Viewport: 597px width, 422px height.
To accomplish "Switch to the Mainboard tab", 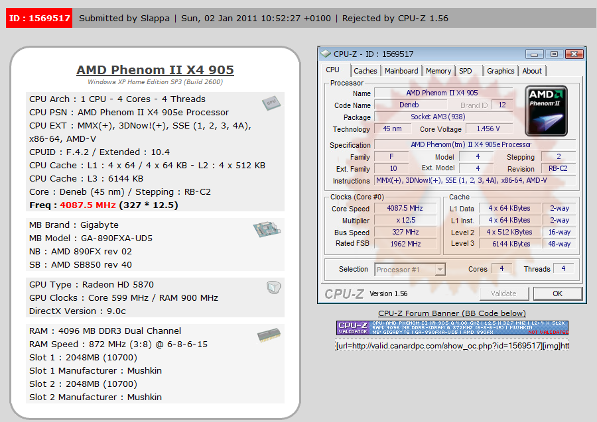I will pyautogui.click(x=401, y=71).
